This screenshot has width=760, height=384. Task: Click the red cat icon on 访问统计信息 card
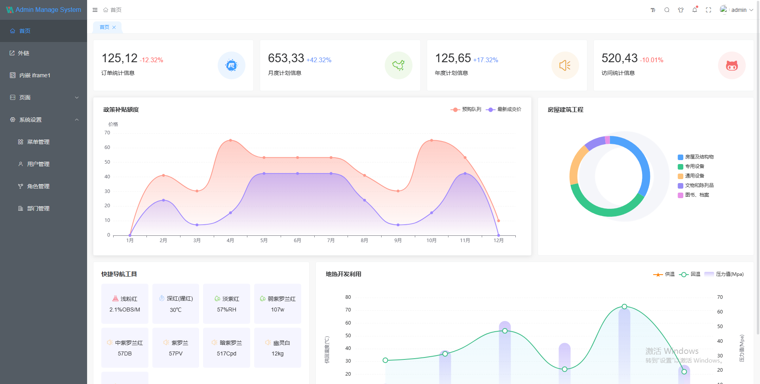point(732,65)
